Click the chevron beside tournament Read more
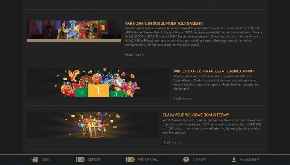The width and height of the screenshot is (290, 165). tap(143, 55)
